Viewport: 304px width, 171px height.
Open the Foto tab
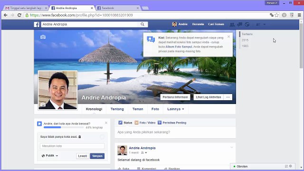coord(155,109)
